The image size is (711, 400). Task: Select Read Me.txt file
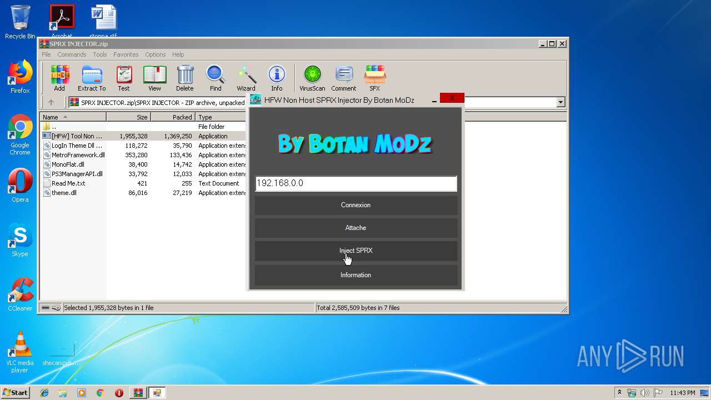coord(143,183)
